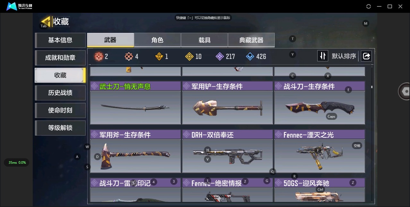Go to 成就和勋章 section
Viewport: 410px width, 207px height.
(x=60, y=58)
